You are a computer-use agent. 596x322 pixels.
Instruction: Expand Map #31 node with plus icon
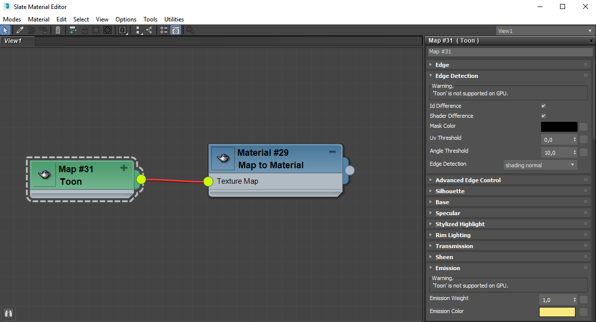124,168
